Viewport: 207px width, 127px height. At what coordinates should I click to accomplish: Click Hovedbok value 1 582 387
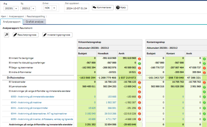pos(111,102)
